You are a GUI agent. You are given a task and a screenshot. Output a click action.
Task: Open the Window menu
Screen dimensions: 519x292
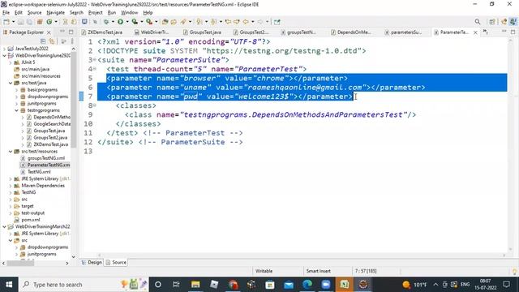tap(130, 13)
